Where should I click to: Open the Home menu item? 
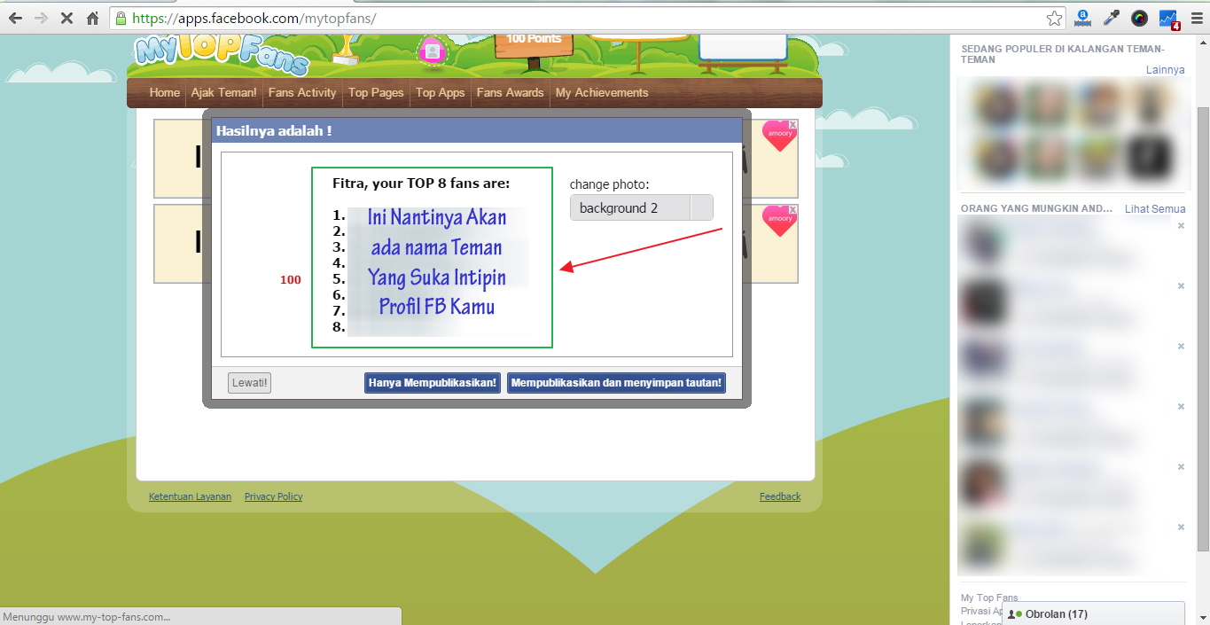(165, 92)
